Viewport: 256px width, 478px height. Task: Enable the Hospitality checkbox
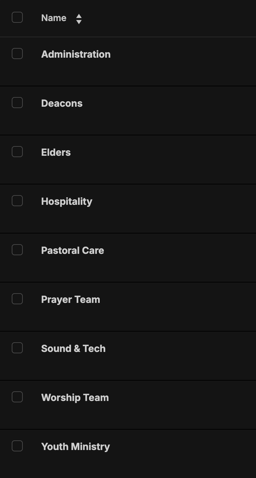point(17,201)
